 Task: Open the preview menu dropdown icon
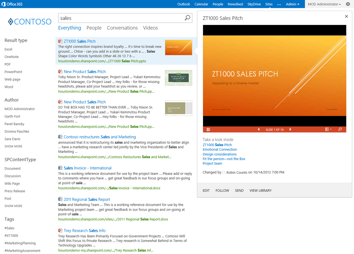(328, 129)
